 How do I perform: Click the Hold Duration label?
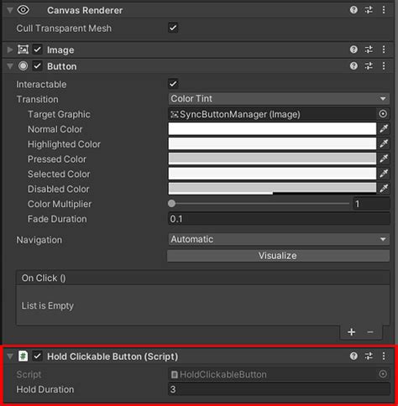coord(45,389)
